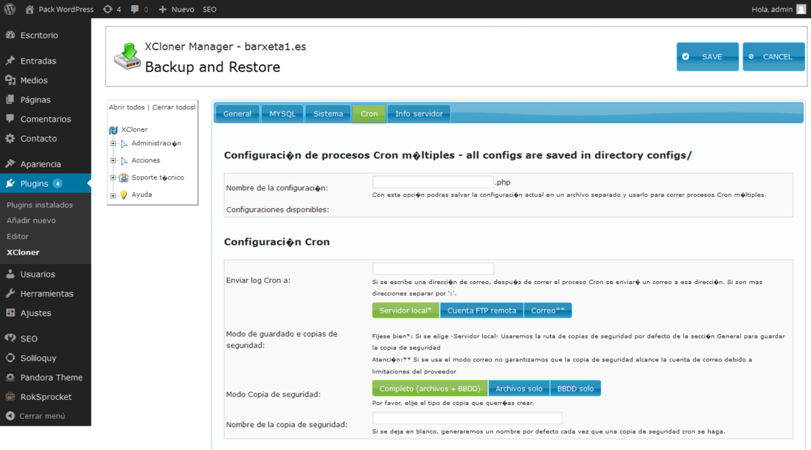The image size is (811, 450).
Task: Click the Herramientas wrench icon
Action: (10, 294)
